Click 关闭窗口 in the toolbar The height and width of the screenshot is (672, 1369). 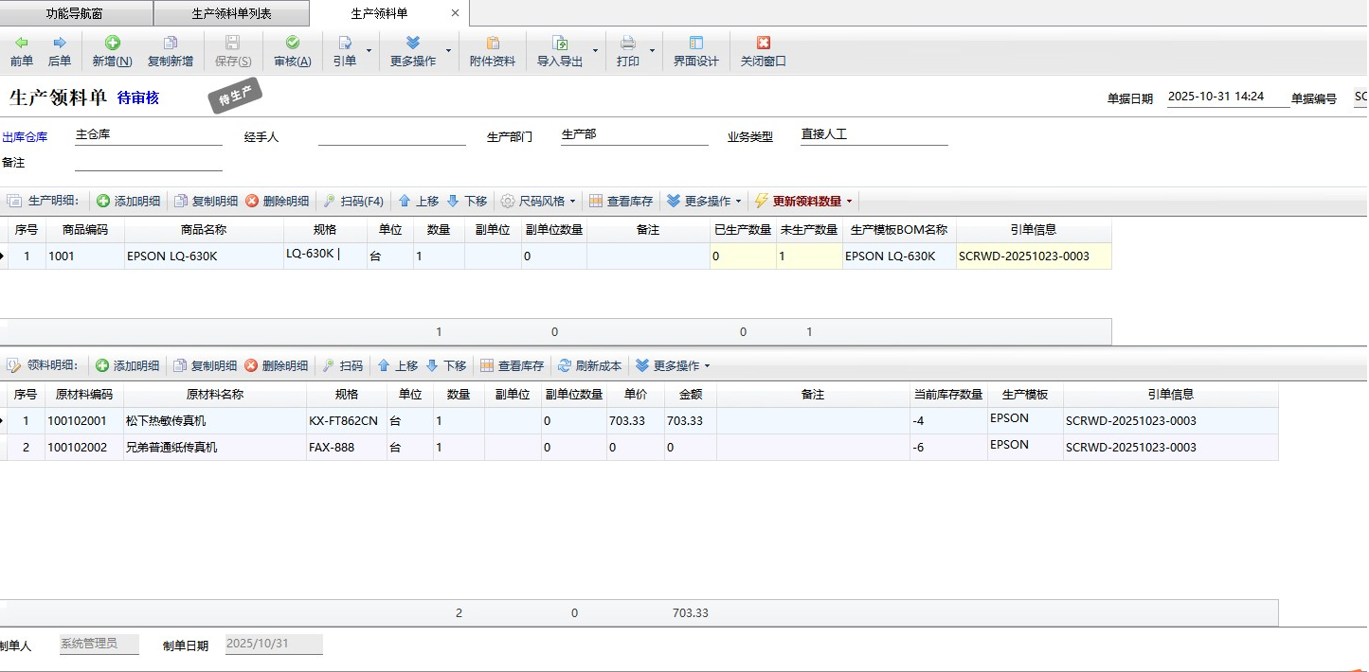[x=763, y=51]
